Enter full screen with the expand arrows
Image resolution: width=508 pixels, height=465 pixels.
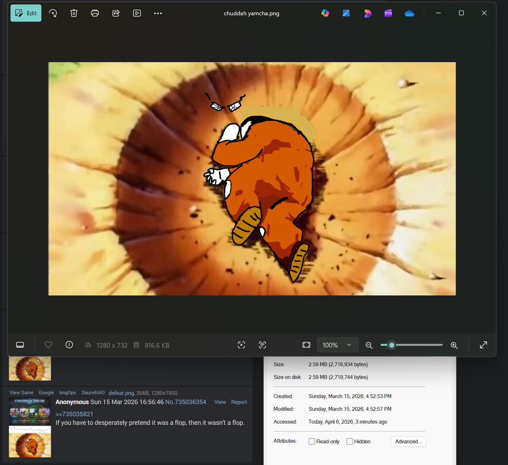point(483,345)
